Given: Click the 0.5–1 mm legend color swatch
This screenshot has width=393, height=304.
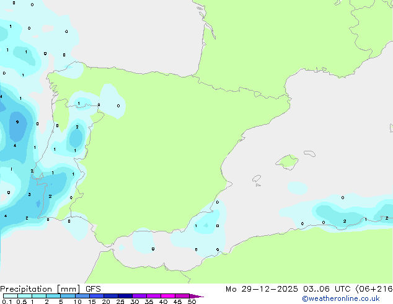Looking at the screenshot, I should [25, 296].
